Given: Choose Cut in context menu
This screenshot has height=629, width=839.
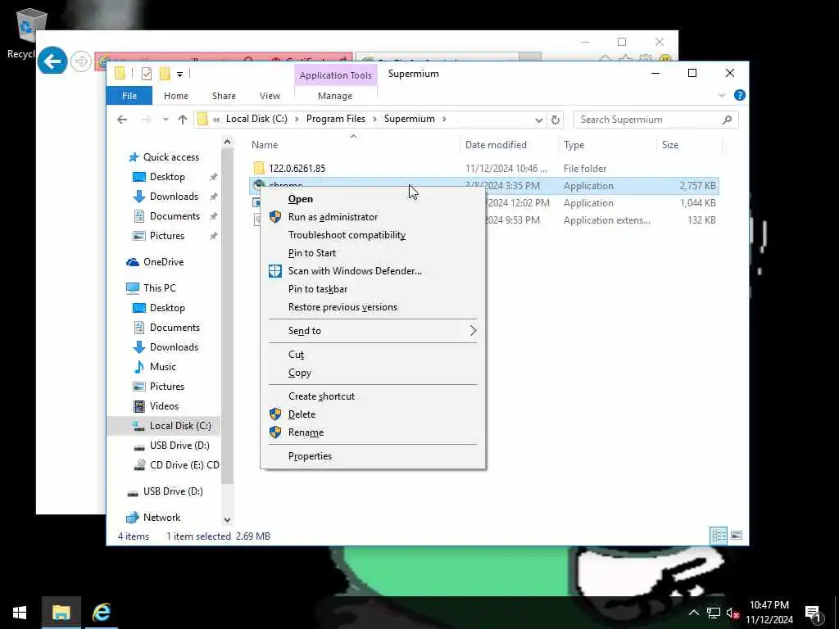Looking at the screenshot, I should 373,355.
